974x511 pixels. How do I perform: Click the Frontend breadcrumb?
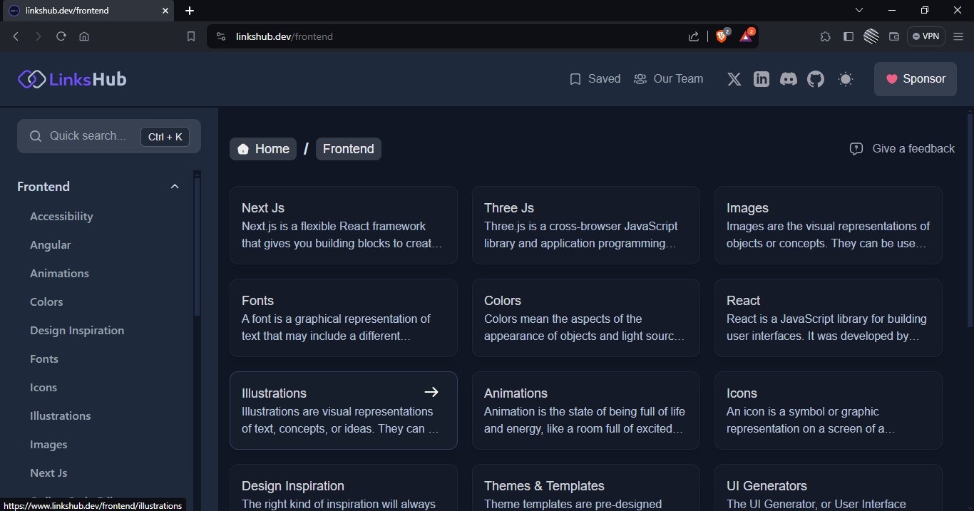tap(349, 149)
